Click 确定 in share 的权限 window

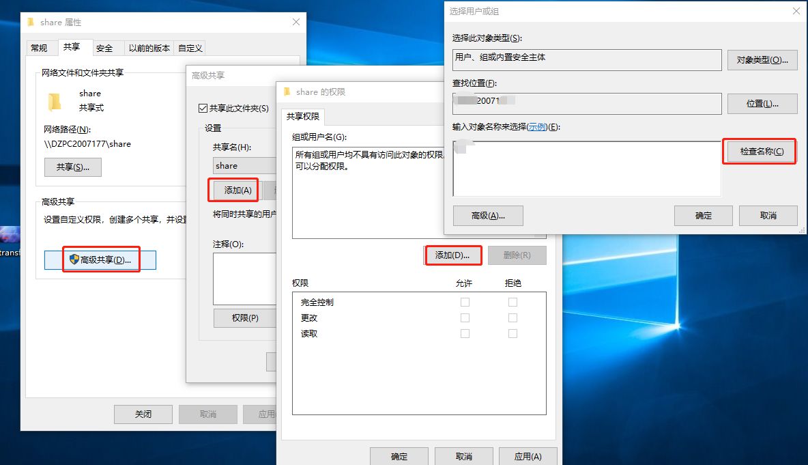pos(399,456)
